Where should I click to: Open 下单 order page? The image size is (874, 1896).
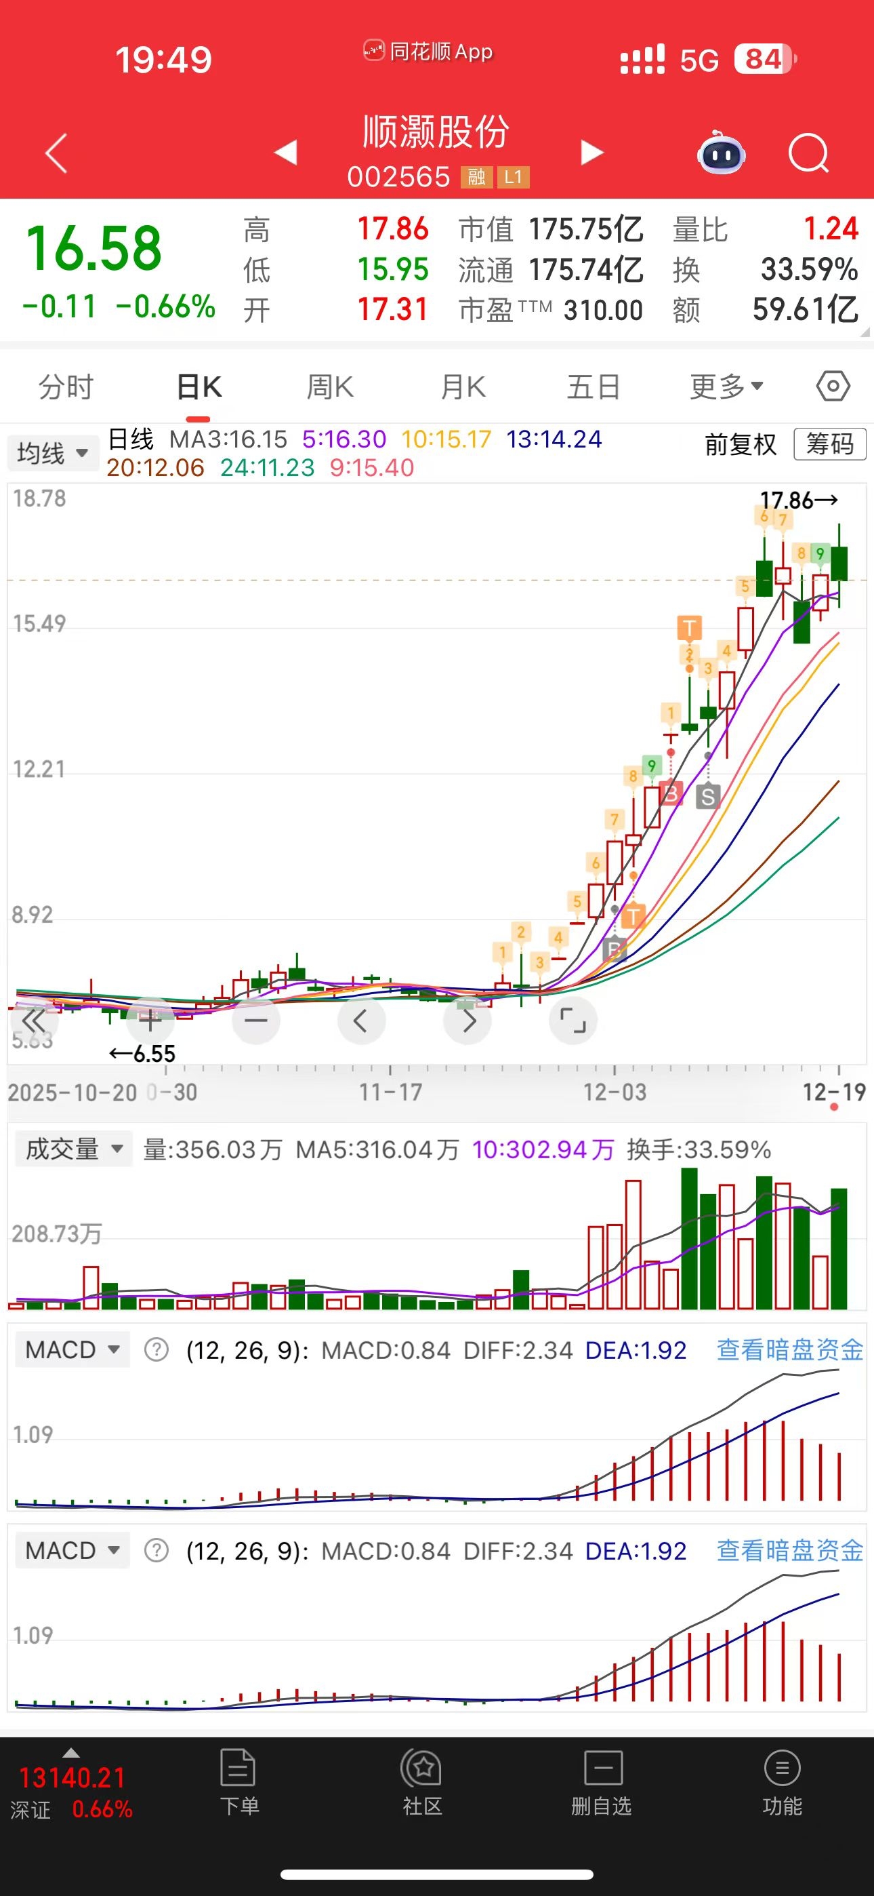tap(238, 1783)
